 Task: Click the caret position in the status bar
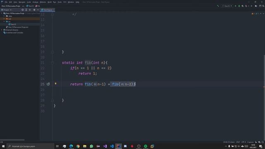pyautogui.click(x=229, y=142)
